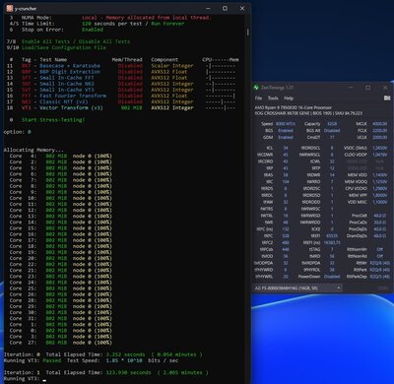Open the Tools menu in ZenTimings

pyautogui.click(x=273, y=98)
